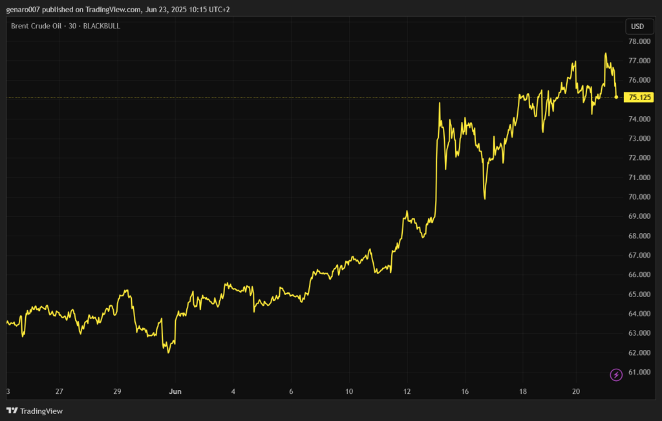Select the 61.000 price axis label
Viewport: 662px width, 421px height.
click(x=639, y=372)
